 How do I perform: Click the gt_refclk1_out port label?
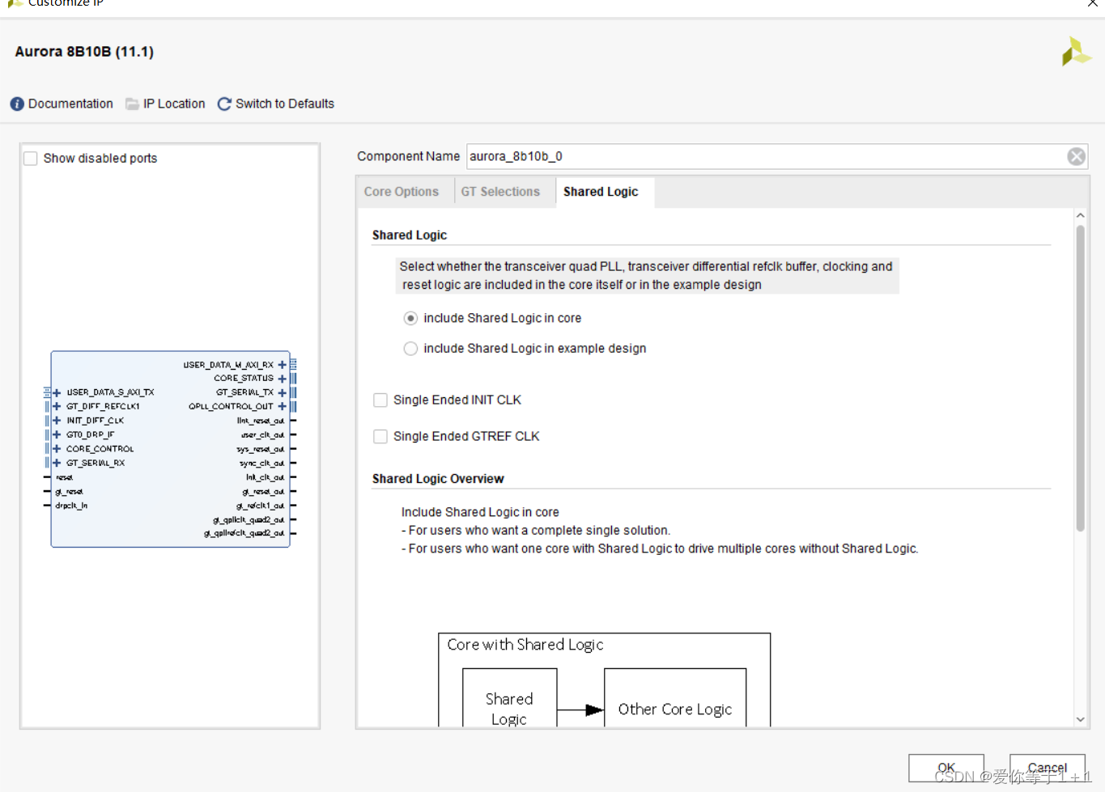point(261,506)
